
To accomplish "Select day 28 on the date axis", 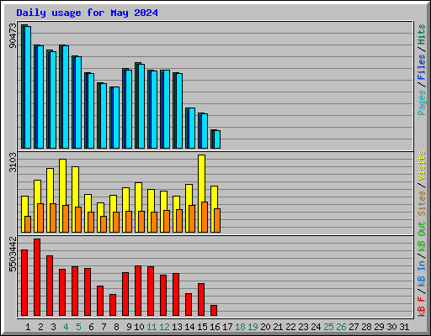I will point(366,327).
